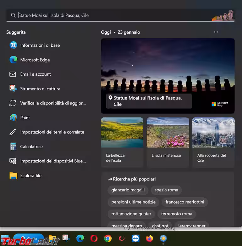Click the Firefox icon in taskbar
Image resolution: width=242 pixels, height=246 pixels.
[x=149, y=239]
